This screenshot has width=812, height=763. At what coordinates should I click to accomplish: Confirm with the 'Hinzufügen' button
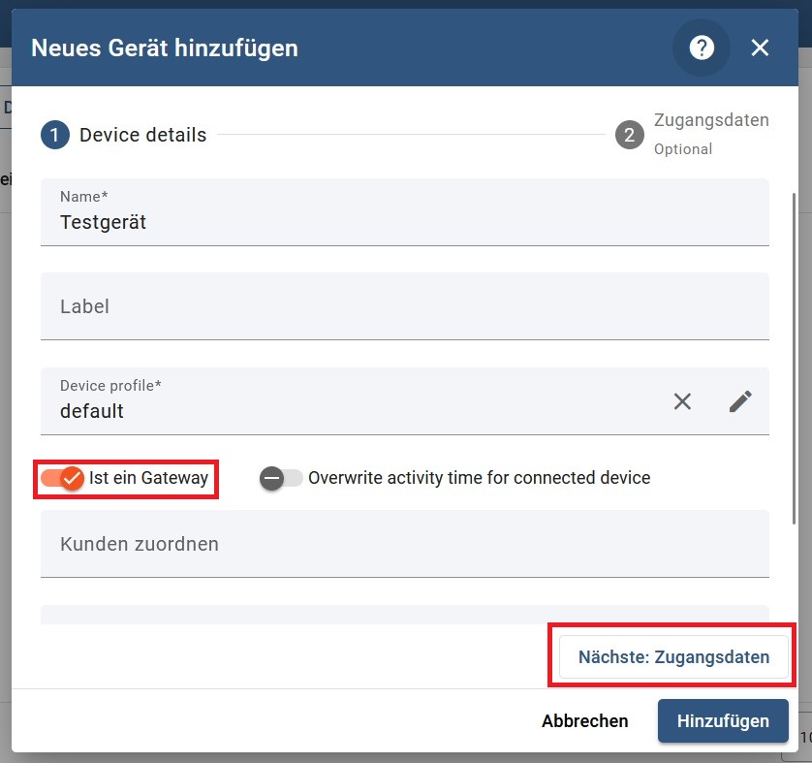tap(722, 721)
